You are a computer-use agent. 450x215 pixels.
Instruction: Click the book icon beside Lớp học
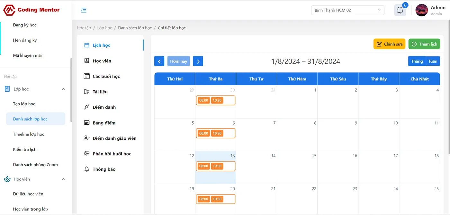(x=7, y=89)
